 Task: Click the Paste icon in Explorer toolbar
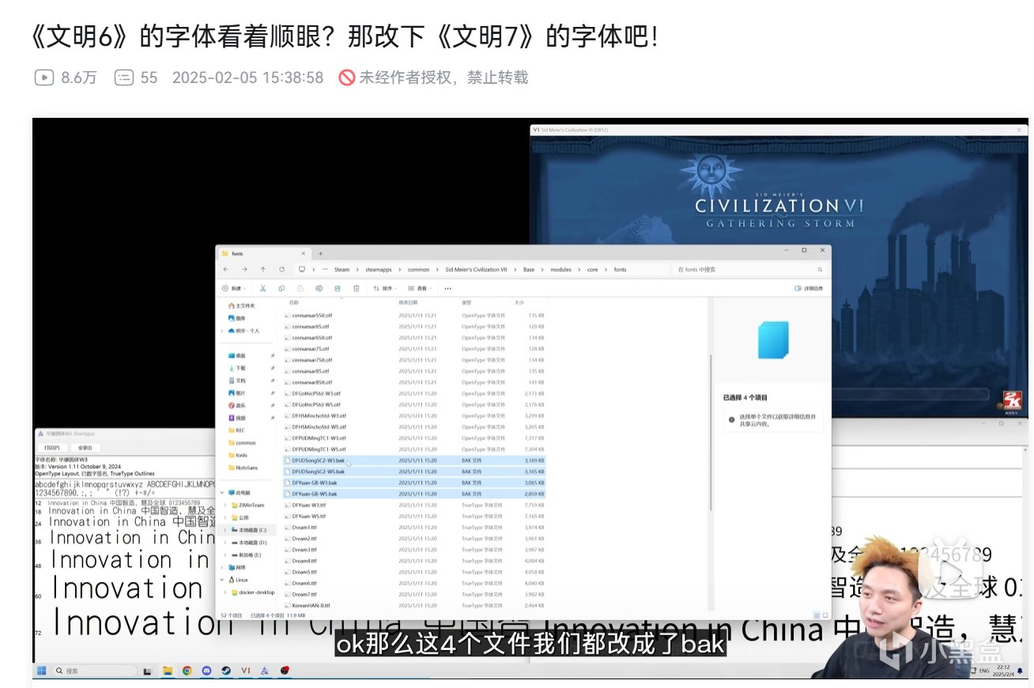pyautogui.click(x=300, y=289)
